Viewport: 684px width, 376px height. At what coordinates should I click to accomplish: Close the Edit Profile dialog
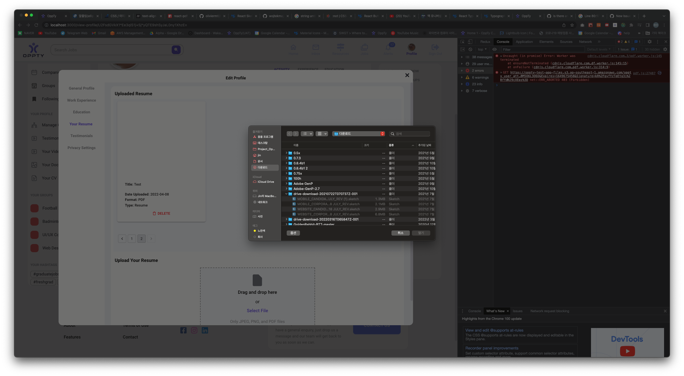pos(407,75)
